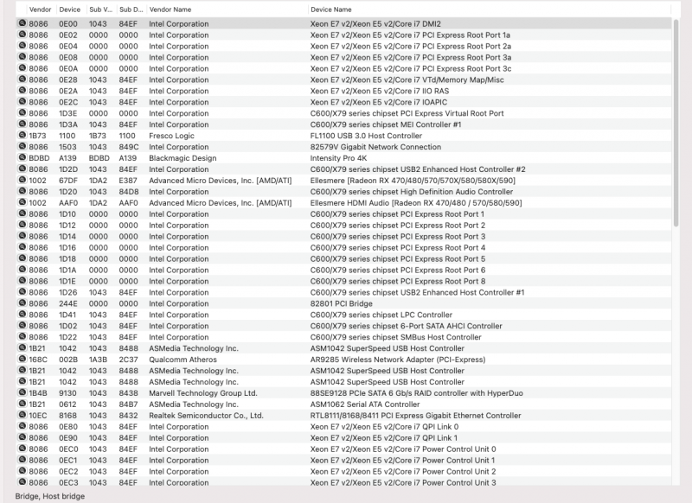
Task: Click magnifier icon for Intensity Pro 4K row
Action: pos(22,157)
